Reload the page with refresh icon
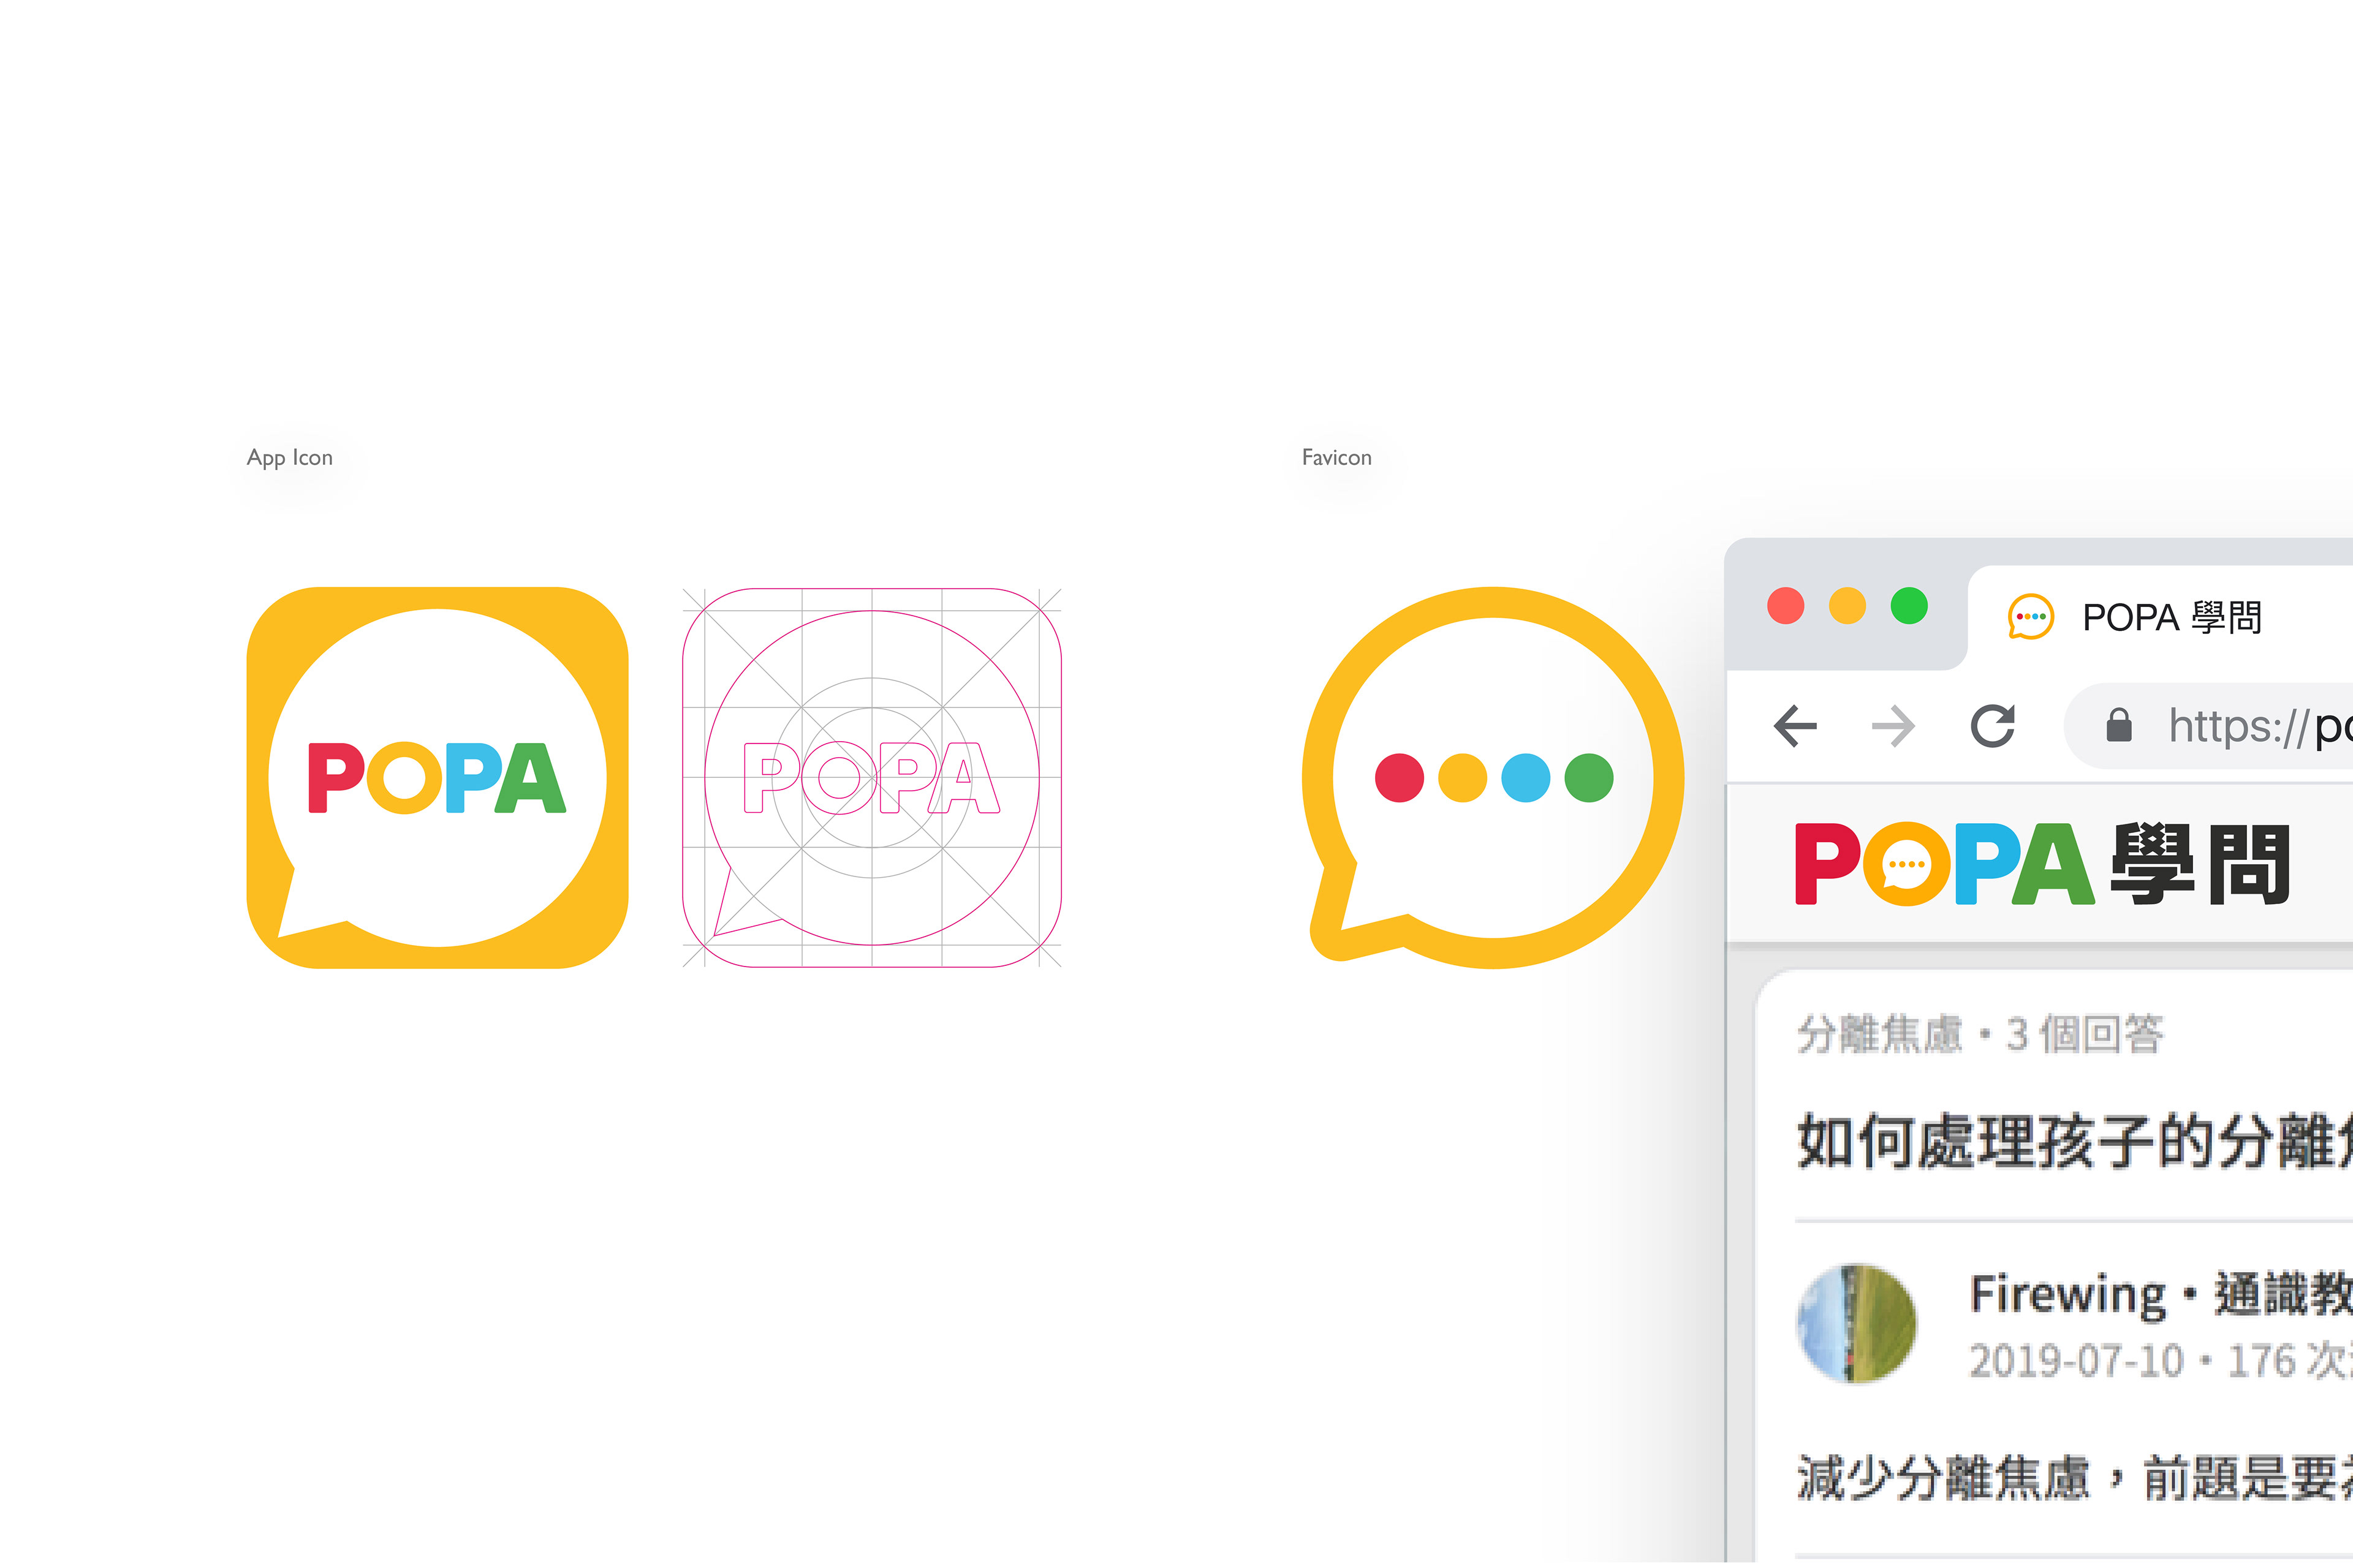The width and height of the screenshot is (2353, 1568). point(1993,726)
